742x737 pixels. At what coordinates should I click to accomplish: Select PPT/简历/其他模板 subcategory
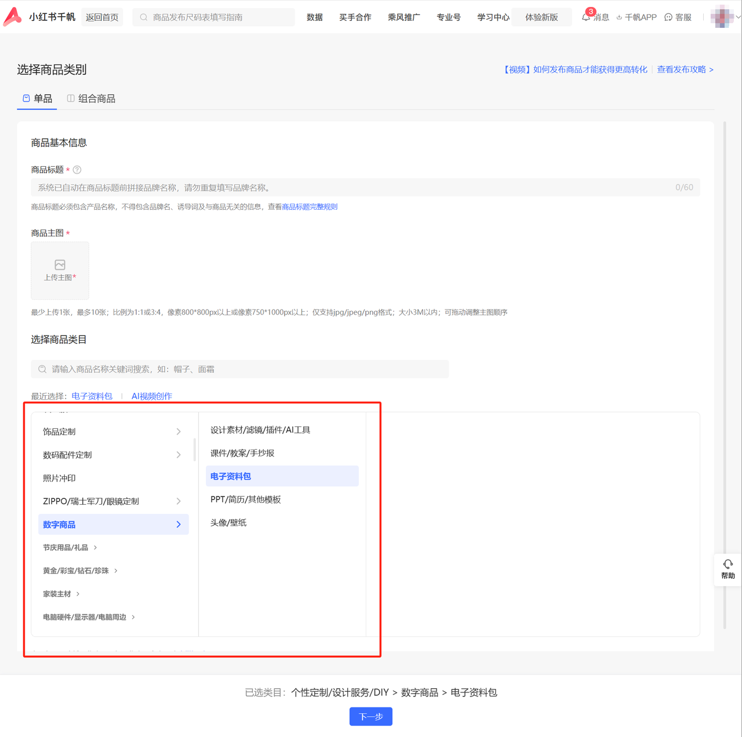pyautogui.click(x=246, y=499)
